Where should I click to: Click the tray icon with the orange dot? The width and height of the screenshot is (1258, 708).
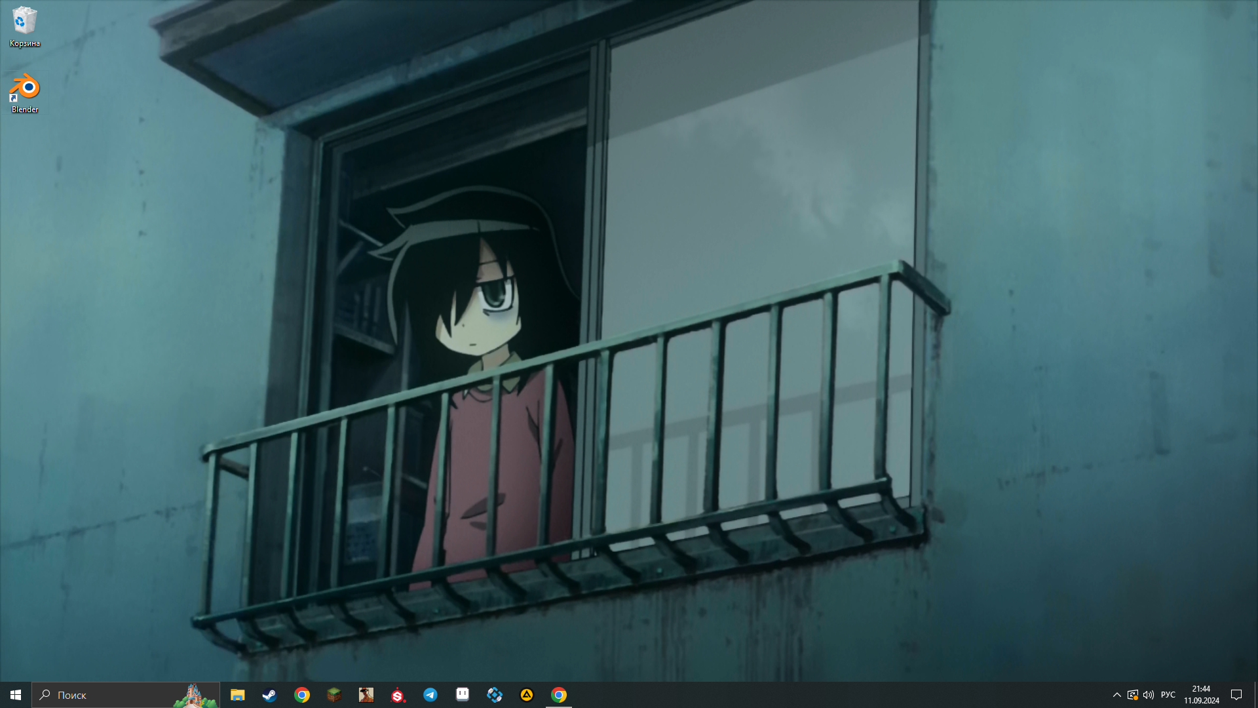[1132, 695]
